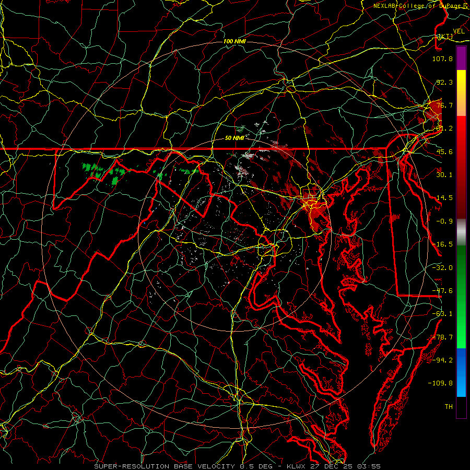The width and height of the screenshot is (470, 470).
Task: Click the -78.7 scale value
Action: (442, 337)
